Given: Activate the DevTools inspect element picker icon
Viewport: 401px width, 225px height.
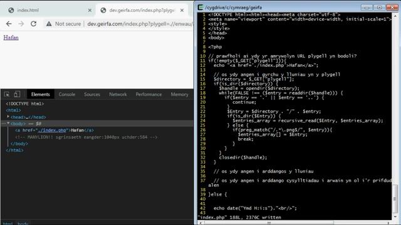Looking at the screenshot, I should 7,94.
